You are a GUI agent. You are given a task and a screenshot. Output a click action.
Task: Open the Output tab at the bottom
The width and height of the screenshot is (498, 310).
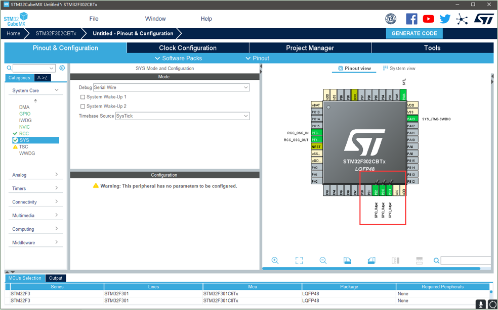(56, 278)
